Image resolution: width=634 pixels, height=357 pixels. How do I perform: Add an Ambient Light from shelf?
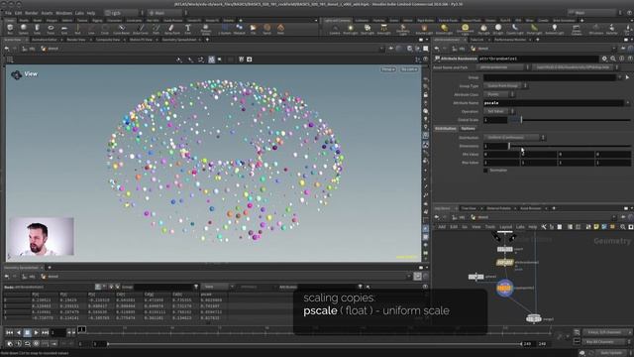tap(555, 29)
